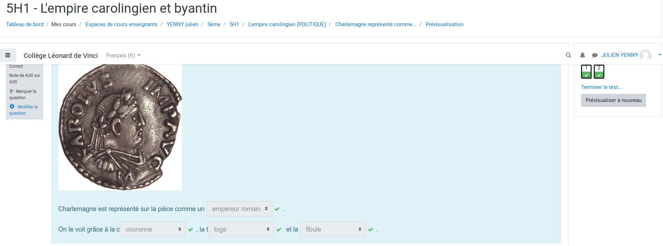
Task: Click the green checkmark after 'couronne'
Action: pos(190,230)
